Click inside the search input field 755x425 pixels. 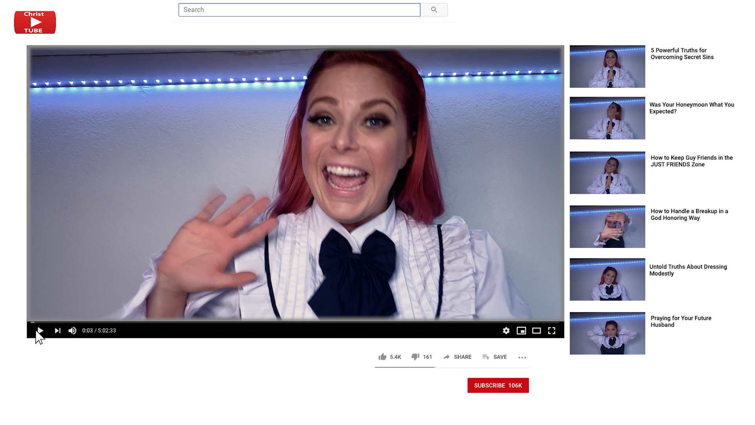point(299,9)
